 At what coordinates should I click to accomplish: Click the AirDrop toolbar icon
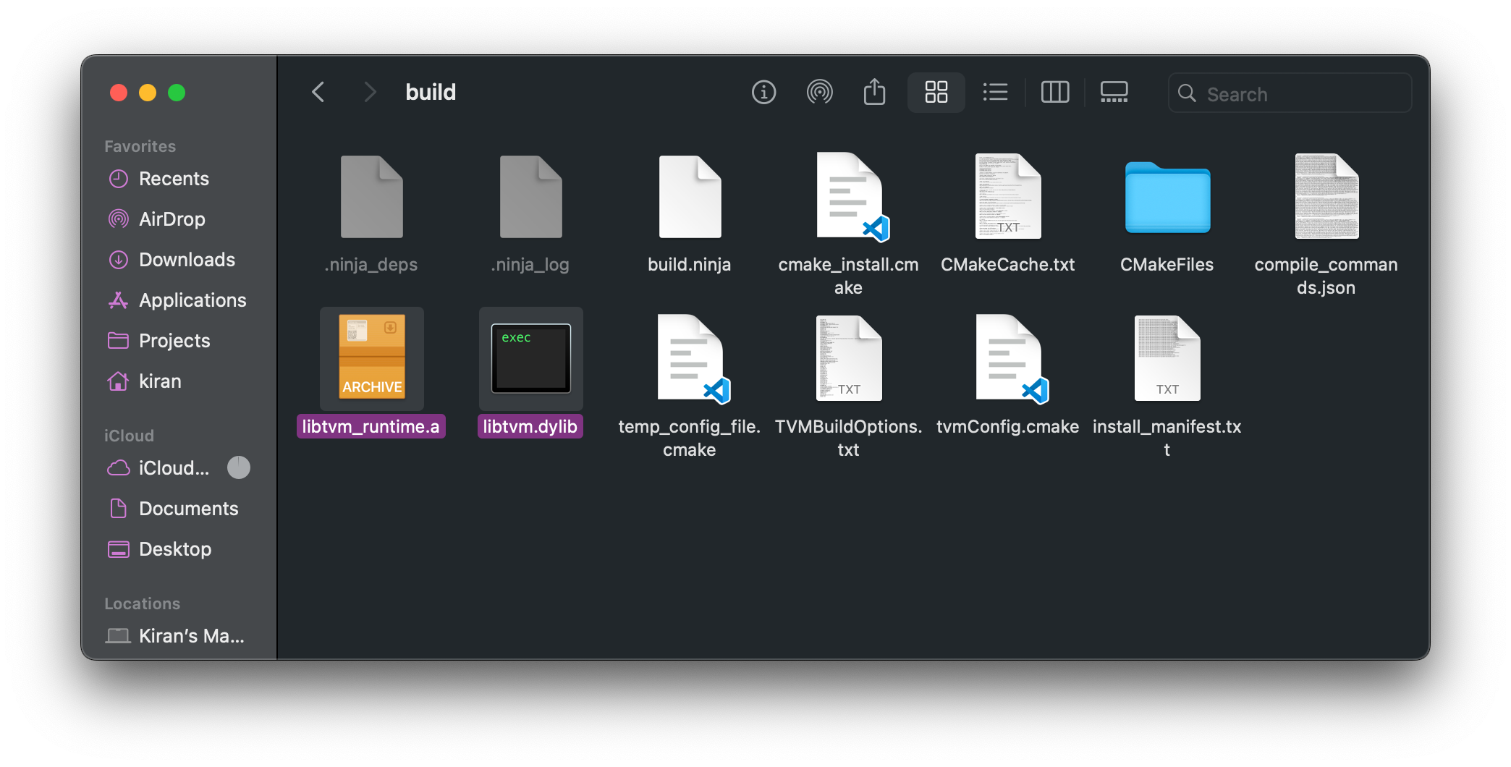click(819, 93)
